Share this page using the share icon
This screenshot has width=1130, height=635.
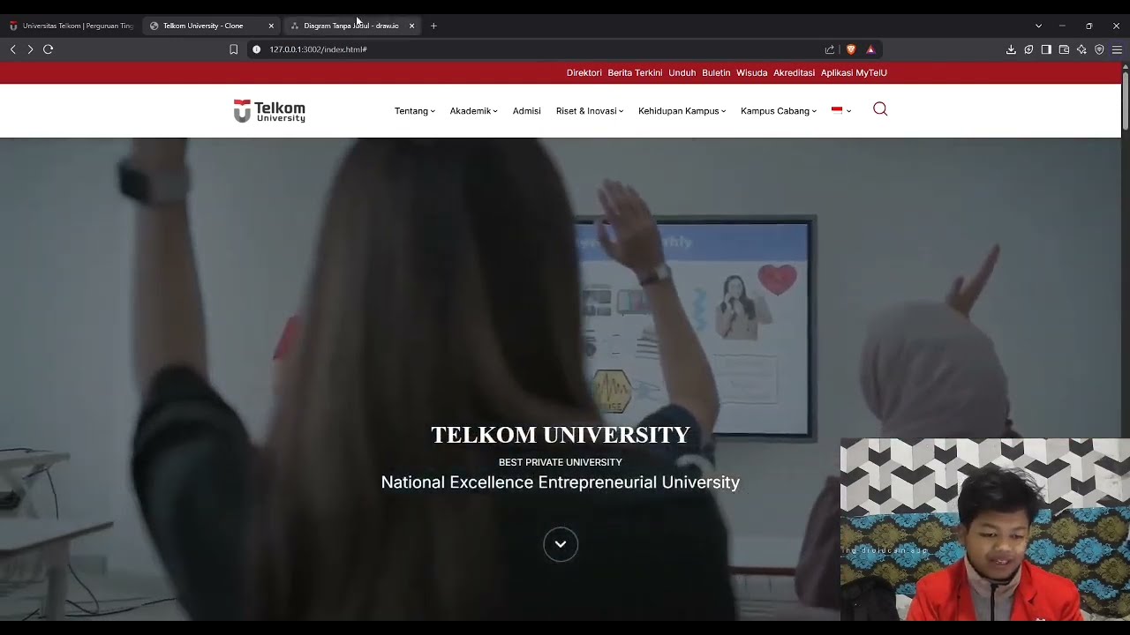pos(830,49)
